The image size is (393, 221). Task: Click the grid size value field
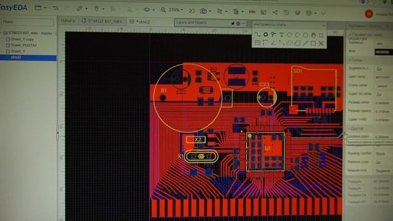pos(383,103)
